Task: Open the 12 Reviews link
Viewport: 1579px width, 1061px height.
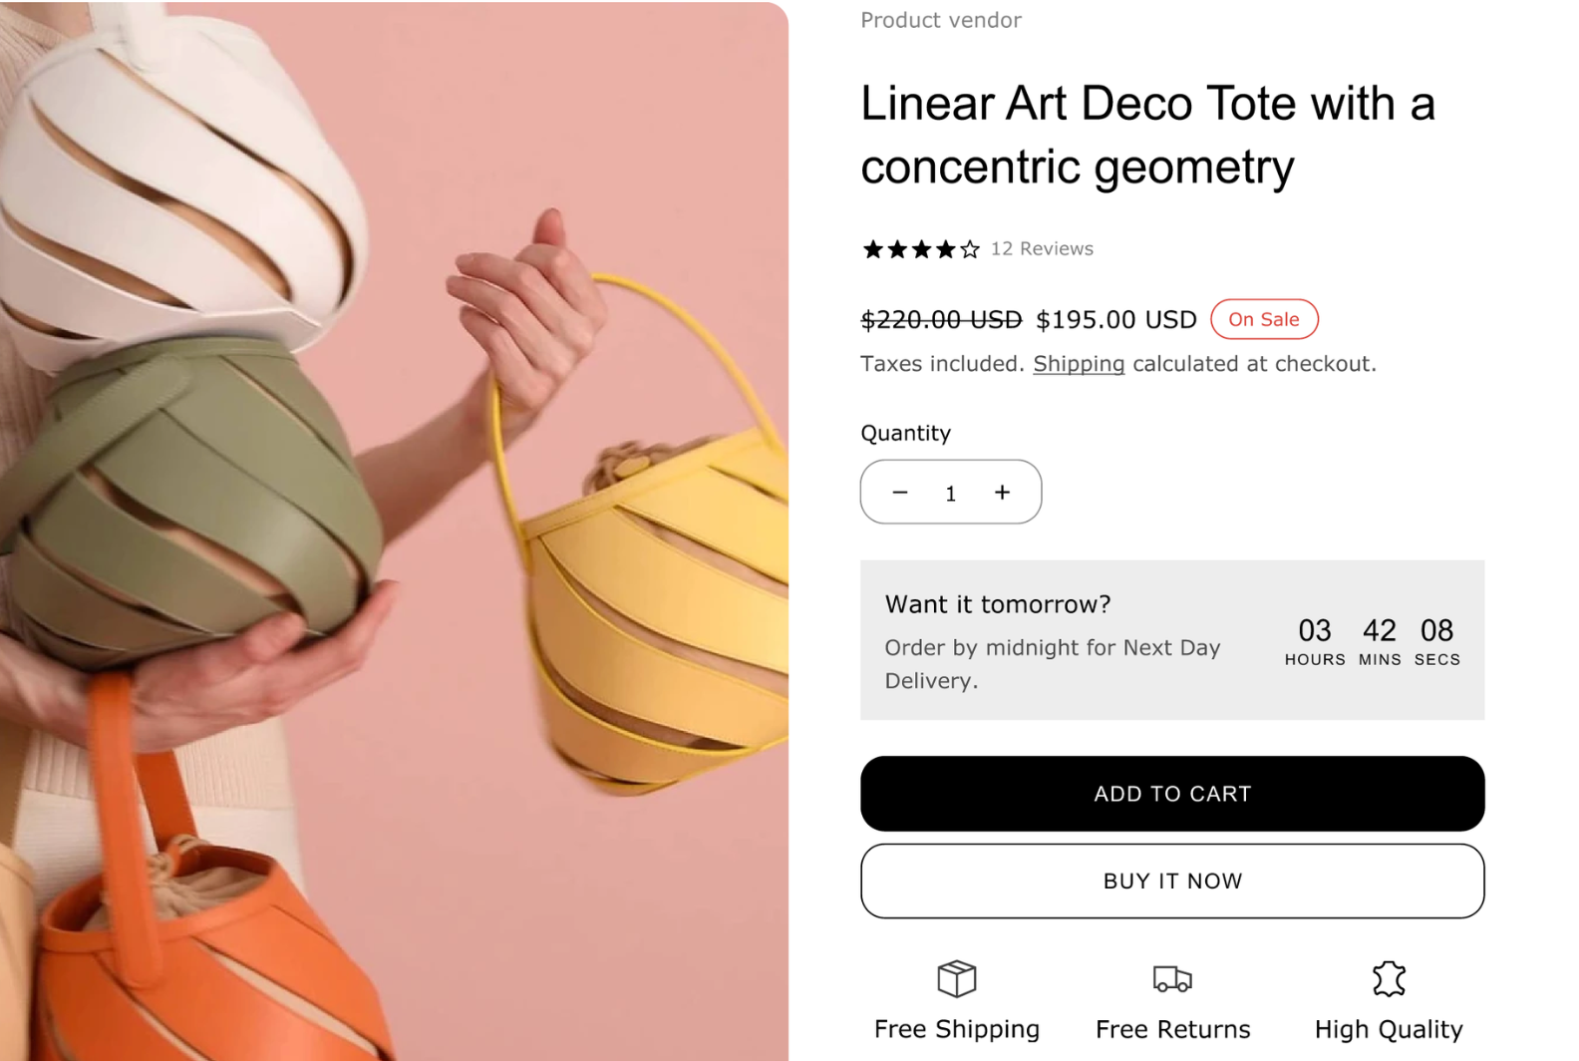Action: 1042,249
